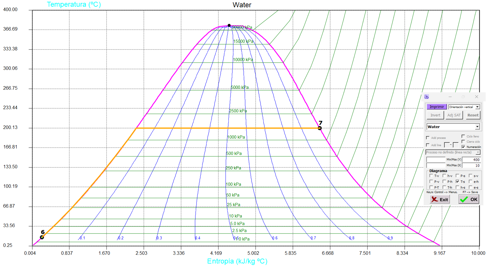Close the diagram options dialog
The image size is (490, 267).
pyautogui.click(x=477, y=97)
